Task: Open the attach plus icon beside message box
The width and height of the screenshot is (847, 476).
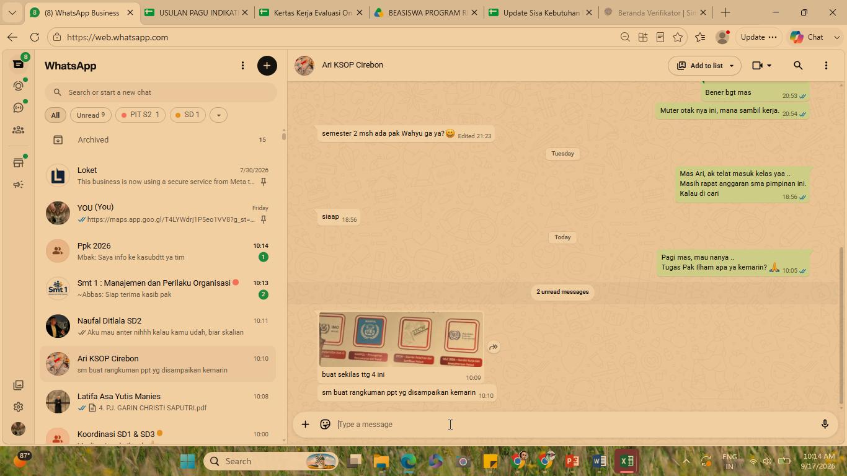Action: 305,425
